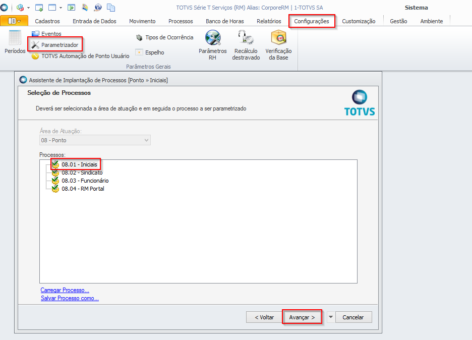Image resolution: width=472 pixels, height=340 pixels.
Task: Click the Seleção de Processos heading
Action: 59,93
